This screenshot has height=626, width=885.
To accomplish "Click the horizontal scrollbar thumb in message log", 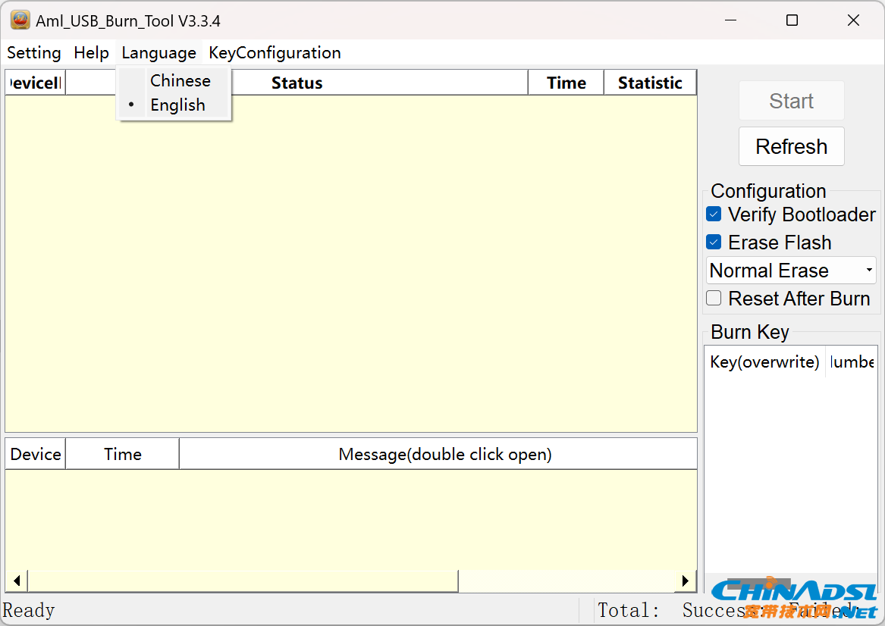I will tap(243, 581).
